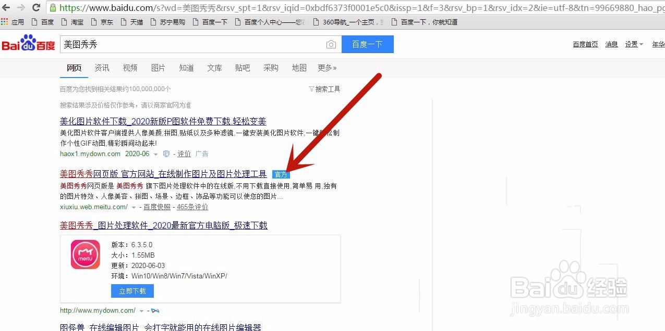The width and height of the screenshot is (665, 331).
Task: Open the 465条评价 link
Action: coord(192,207)
